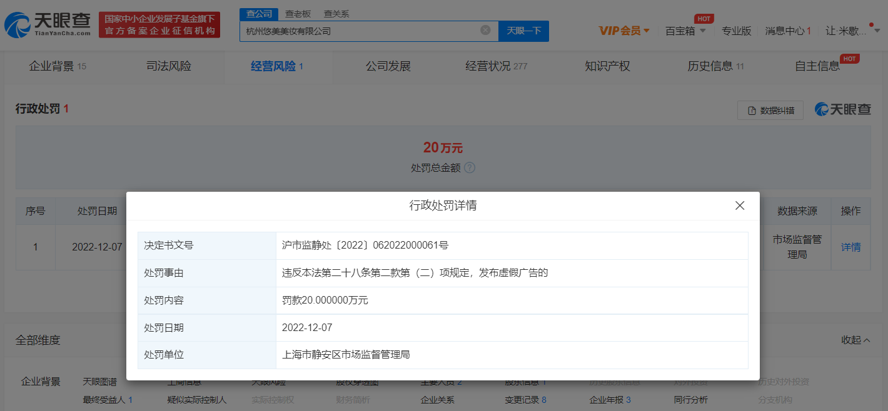Click the TianYanCha logo in header
Viewport: 888px width, 411px height.
[x=48, y=24]
